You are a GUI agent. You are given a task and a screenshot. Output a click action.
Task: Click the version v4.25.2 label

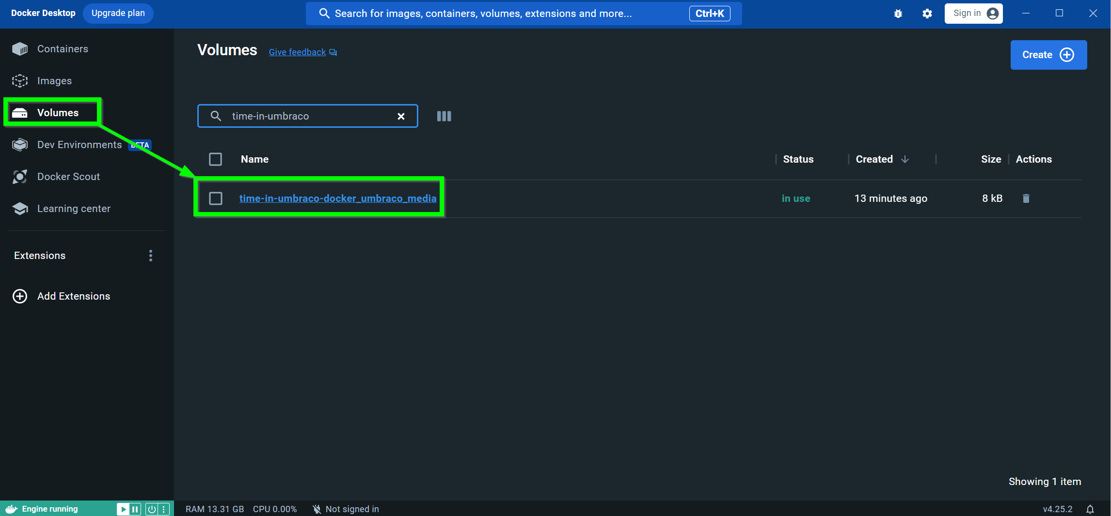(1058, 509)
